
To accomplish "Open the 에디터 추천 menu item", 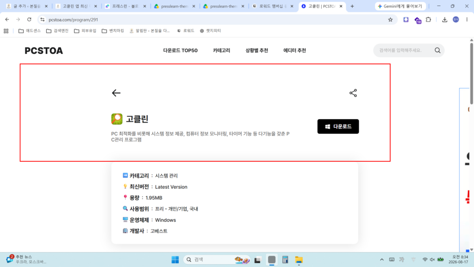I will tap(294, 51).
